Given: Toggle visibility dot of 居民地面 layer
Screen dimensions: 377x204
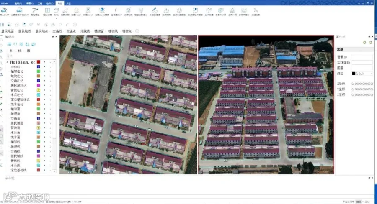Looking at the screenshot, I should (44, 123).
